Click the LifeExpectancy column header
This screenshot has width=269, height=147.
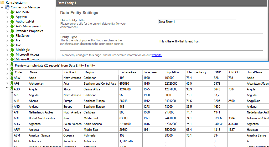pyautogui.click(x=197, y=72)
